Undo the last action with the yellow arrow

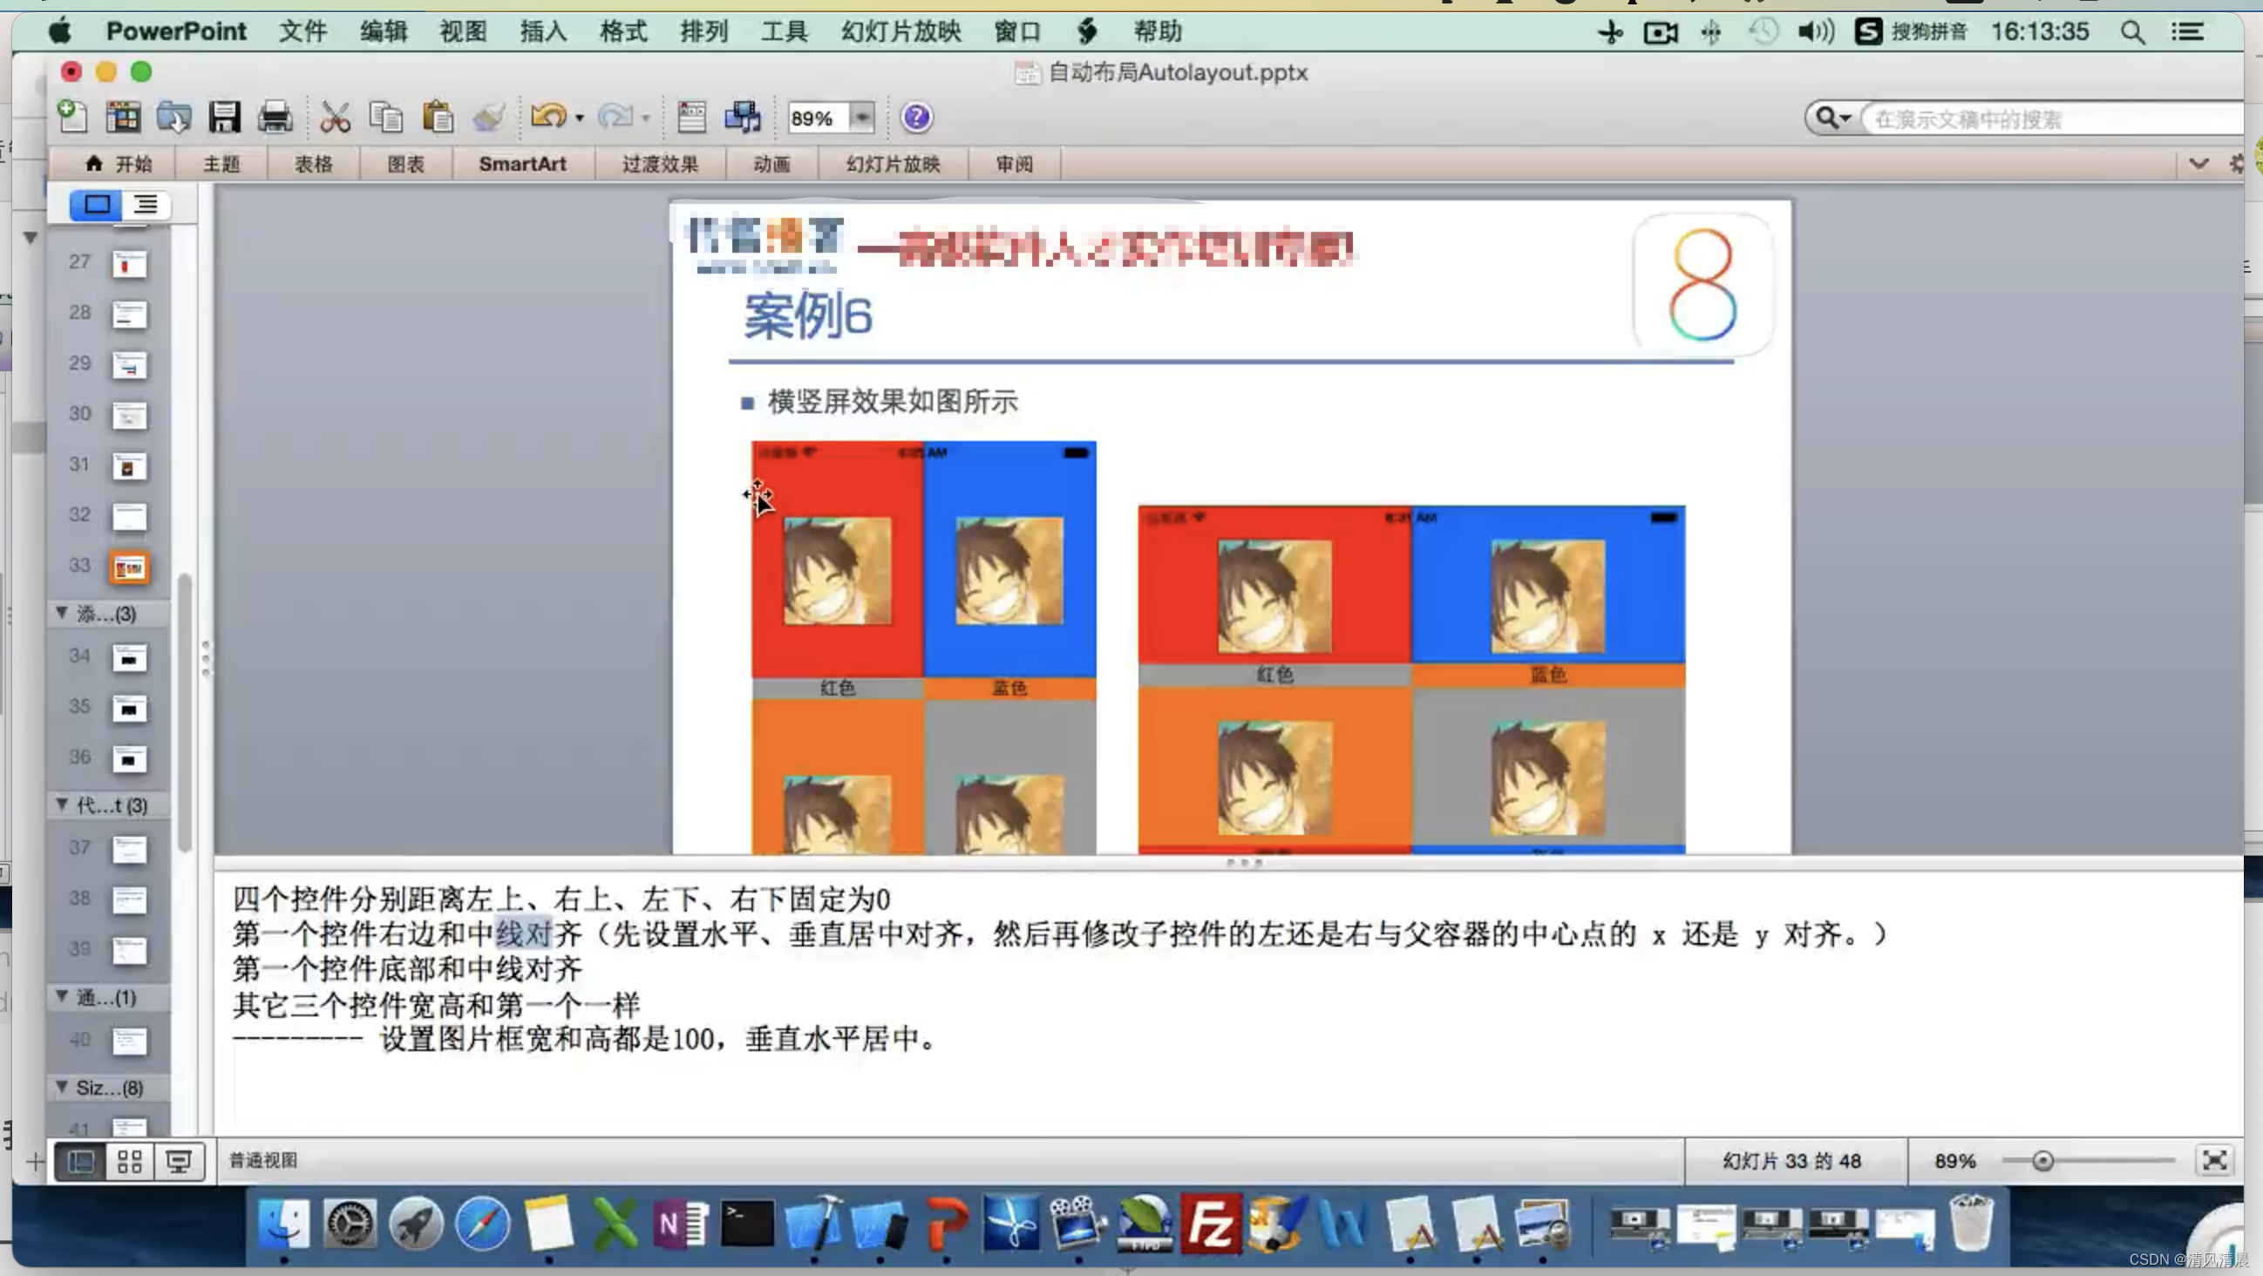tap(549, 117)
